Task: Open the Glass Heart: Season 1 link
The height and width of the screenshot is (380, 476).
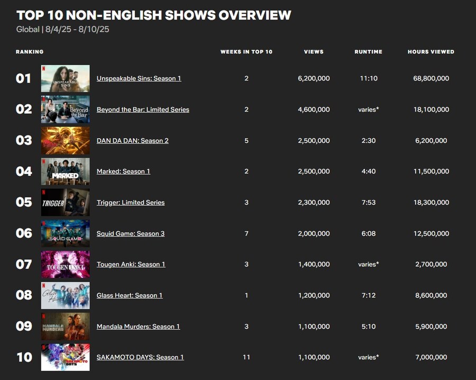Action: (130, 295)
